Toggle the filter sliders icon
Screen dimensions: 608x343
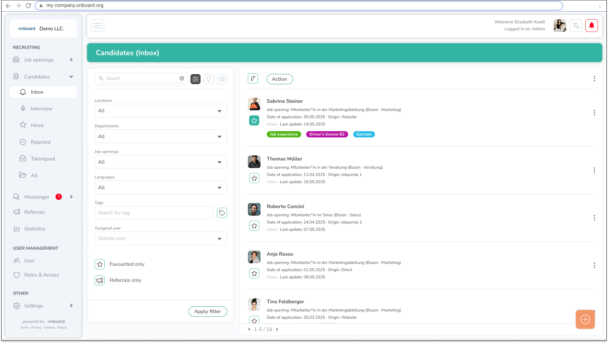click(196, 79)
